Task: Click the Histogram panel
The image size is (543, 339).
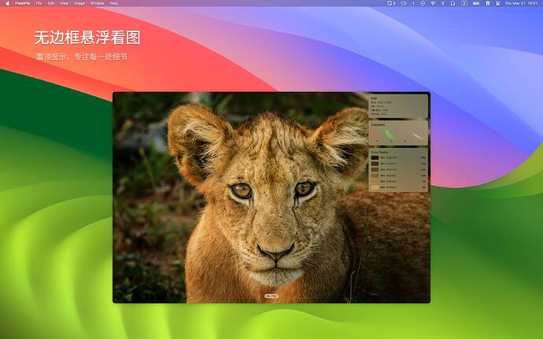Action: [398, 133]
